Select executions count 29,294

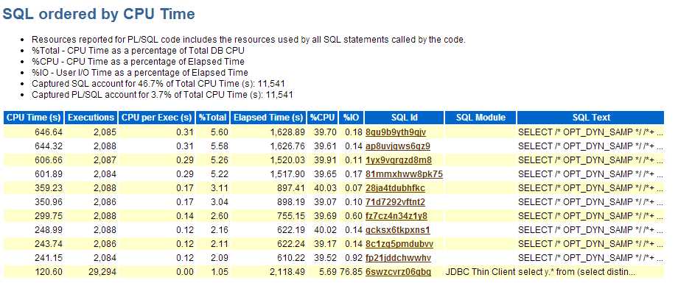click(102, 272)
